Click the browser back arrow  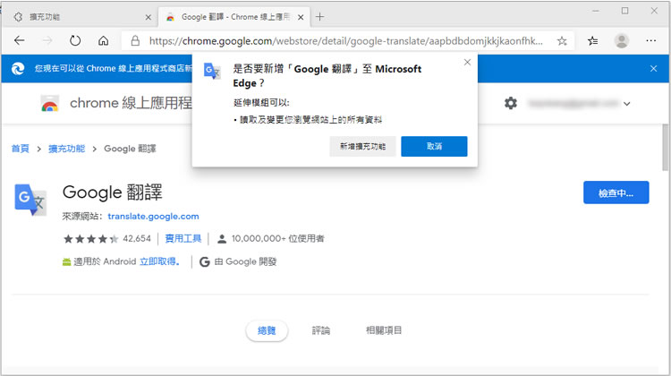[x=20, y=40]
